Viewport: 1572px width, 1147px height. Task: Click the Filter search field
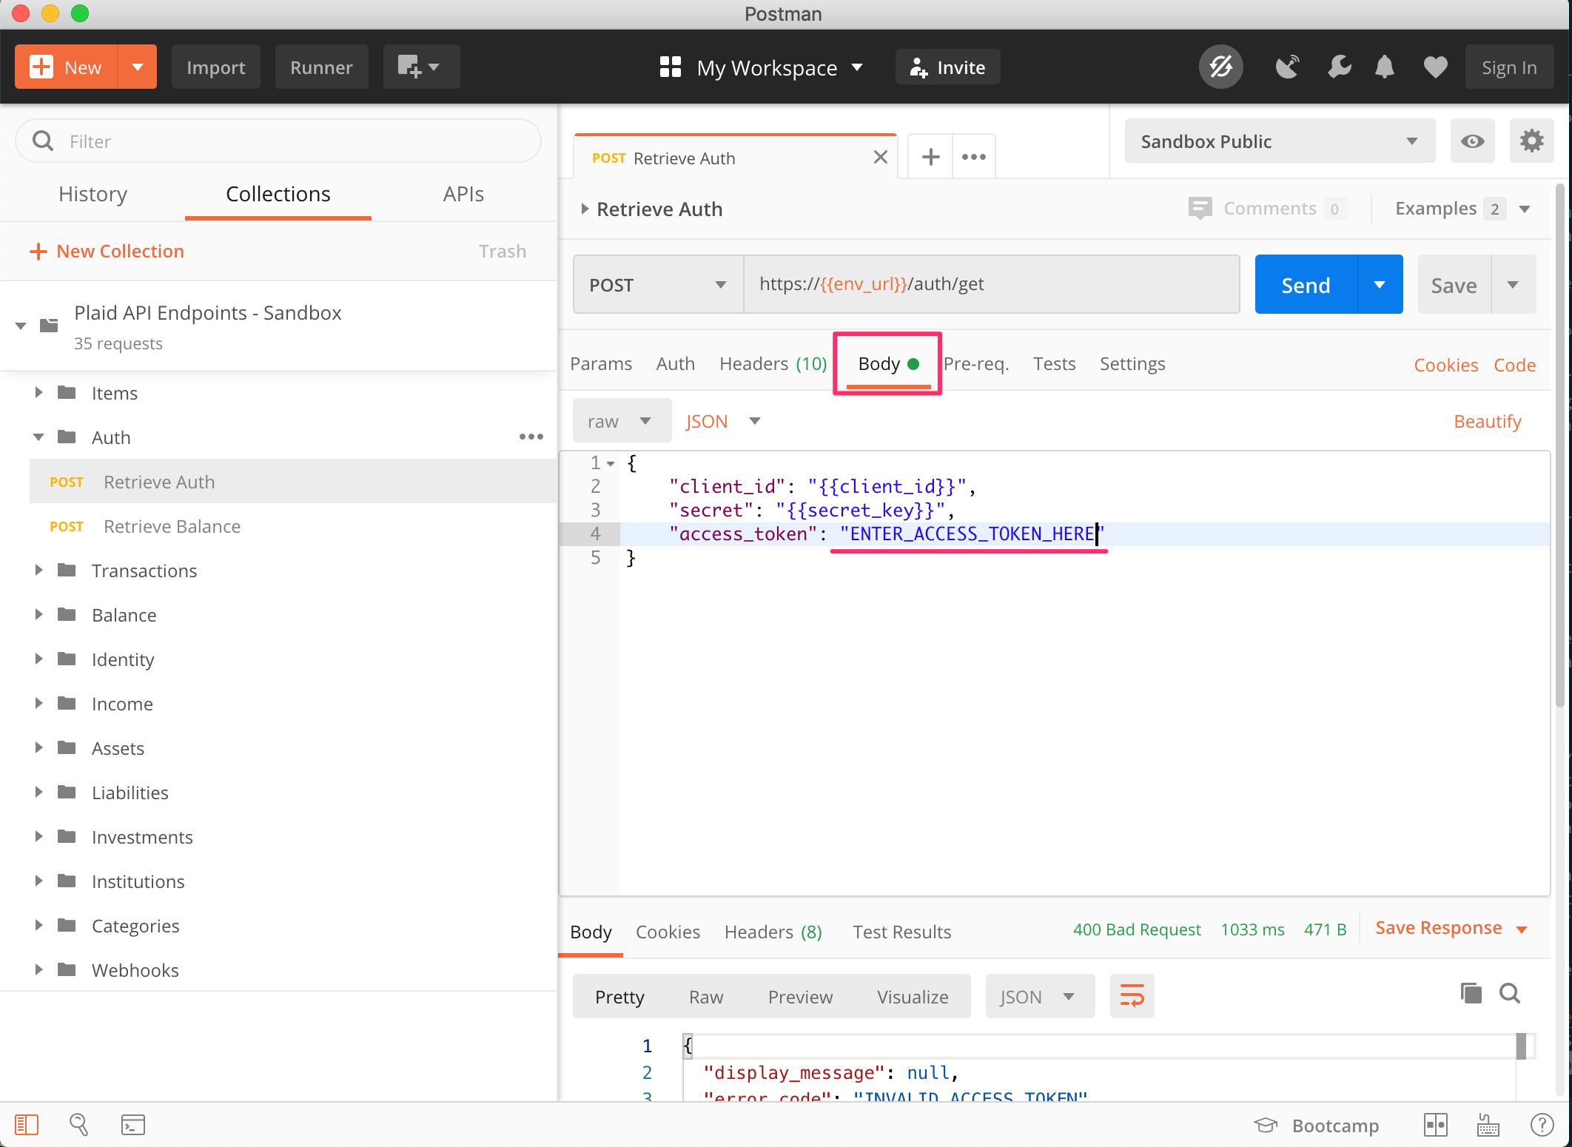(x=278, y=141)
